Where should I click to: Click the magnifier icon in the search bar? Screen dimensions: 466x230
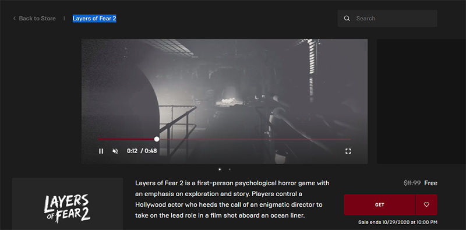coord(347,19)
